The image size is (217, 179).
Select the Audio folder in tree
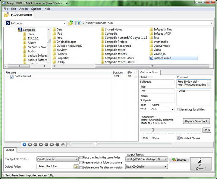click(x=29, y=51)
